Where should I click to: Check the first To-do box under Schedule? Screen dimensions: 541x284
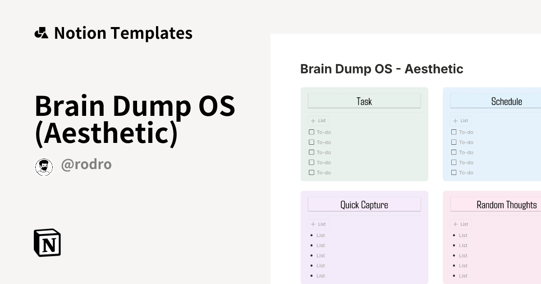[454, 132]
